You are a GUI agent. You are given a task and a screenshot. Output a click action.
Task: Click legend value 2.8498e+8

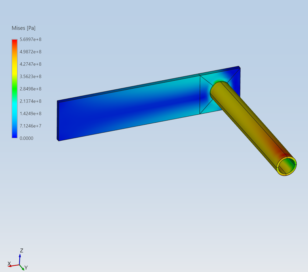pos(30,89)
